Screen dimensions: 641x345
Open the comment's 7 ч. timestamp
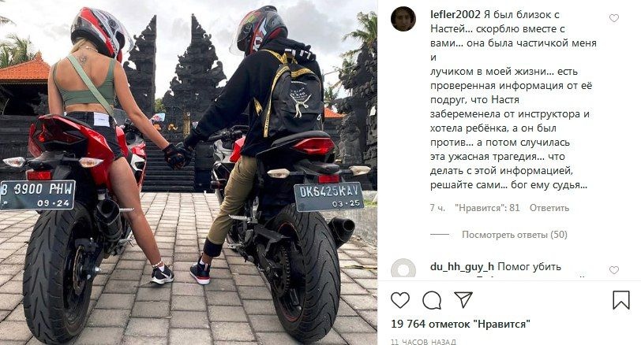(437, 208)
